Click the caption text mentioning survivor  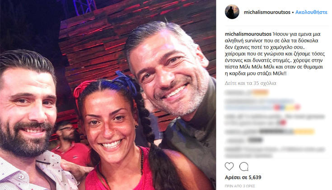pos(275,54)
